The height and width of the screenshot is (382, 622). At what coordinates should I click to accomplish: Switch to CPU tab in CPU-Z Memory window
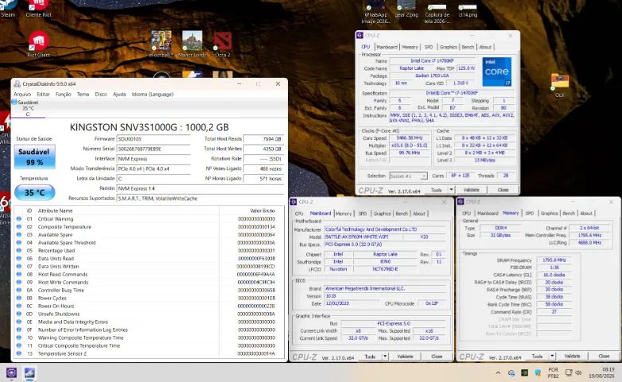click(466, 213)
